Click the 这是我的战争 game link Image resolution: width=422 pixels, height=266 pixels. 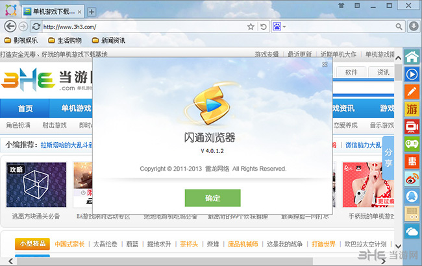tap(284, 244)
